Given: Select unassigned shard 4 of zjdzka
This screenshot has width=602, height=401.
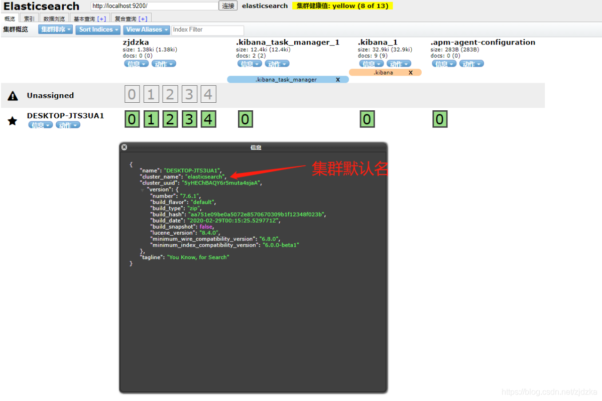Looking at the screenshot, I should coord(208,94).
